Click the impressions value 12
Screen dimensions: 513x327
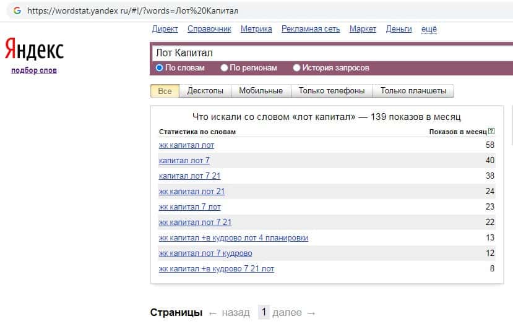click(490, 253)
